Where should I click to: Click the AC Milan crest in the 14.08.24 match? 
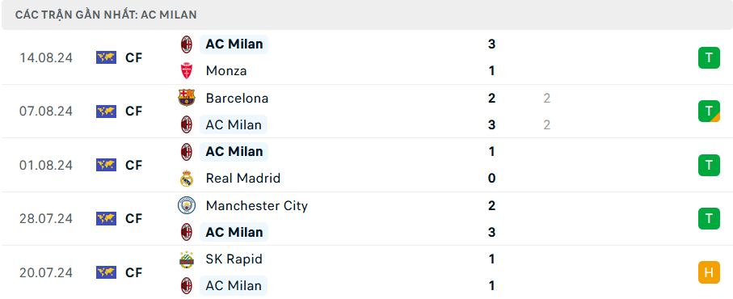point(187,44)
